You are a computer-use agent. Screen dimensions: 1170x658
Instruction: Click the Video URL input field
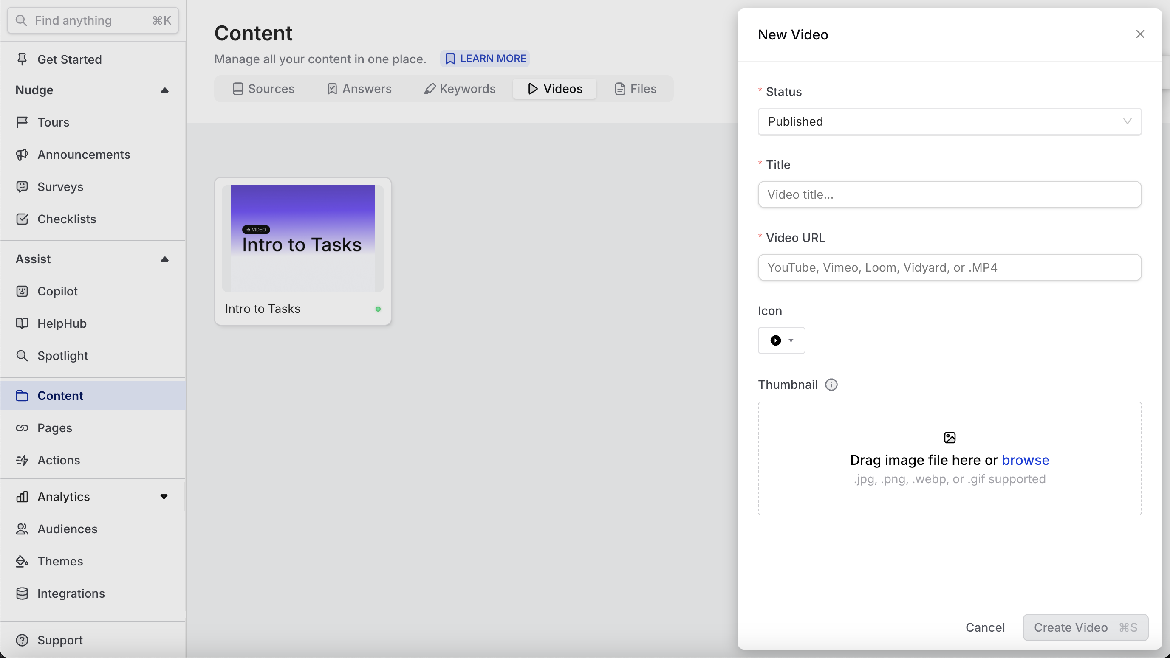[949, 267]
